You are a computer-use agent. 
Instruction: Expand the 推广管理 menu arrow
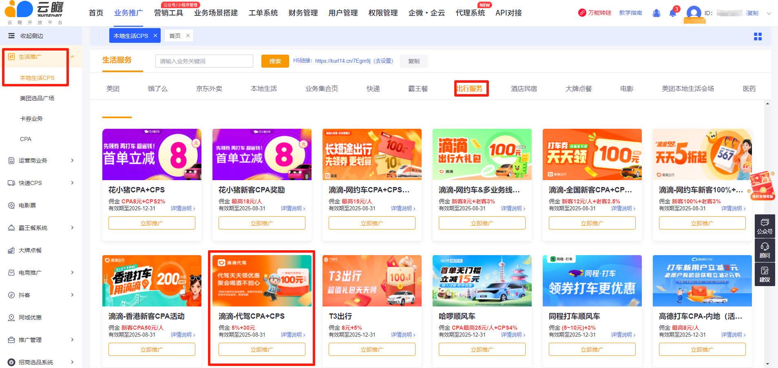pos(72,340)
